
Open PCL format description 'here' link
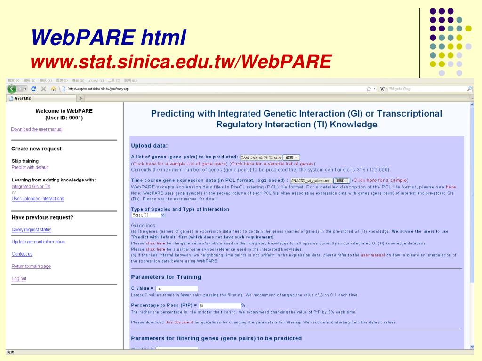[x=451, y=187]
